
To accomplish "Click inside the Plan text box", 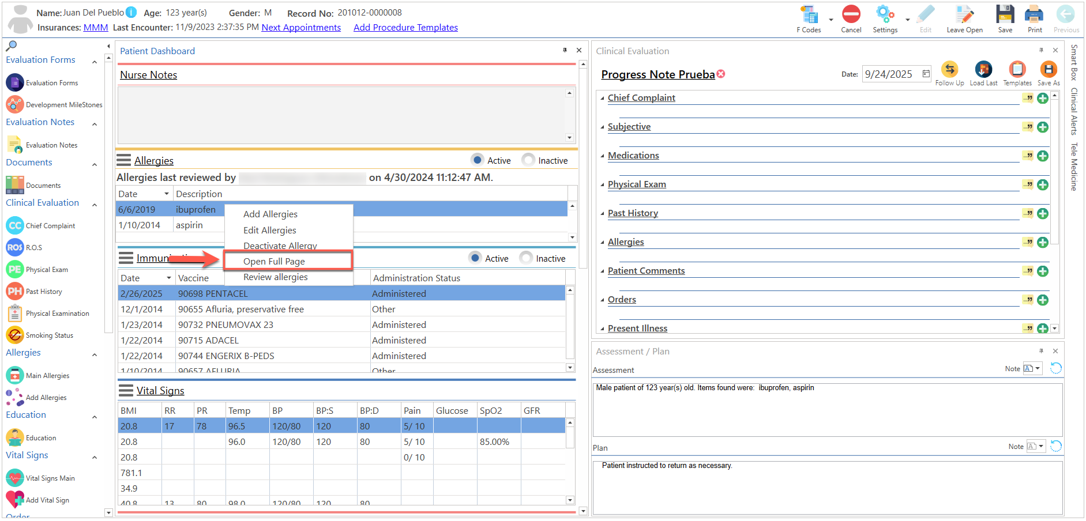I will (x=828, y=488).
